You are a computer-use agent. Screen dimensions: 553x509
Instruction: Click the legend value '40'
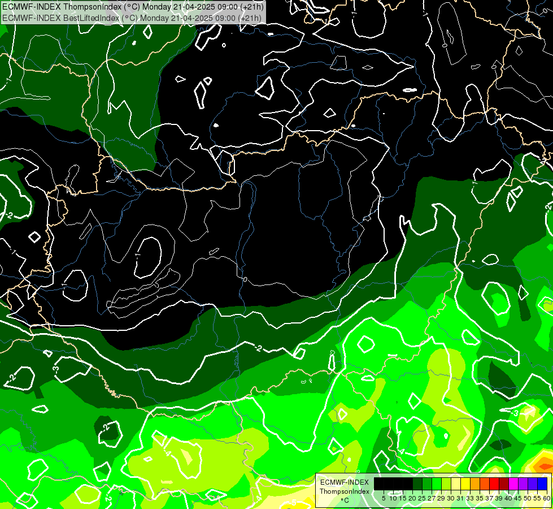click(508, 498)
